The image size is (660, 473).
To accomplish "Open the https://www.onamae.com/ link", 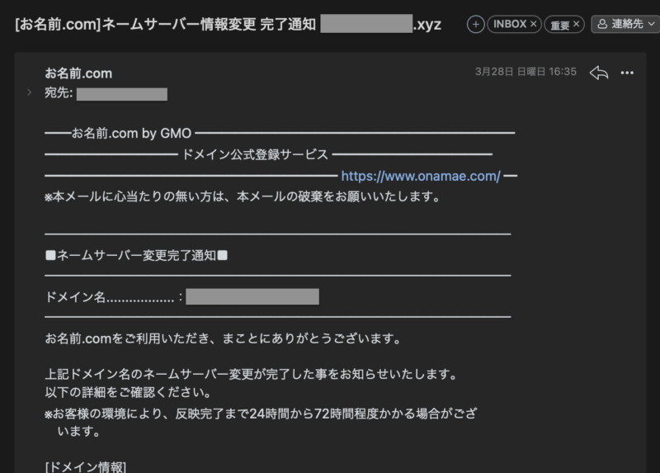I will click(x=421, y=176).
